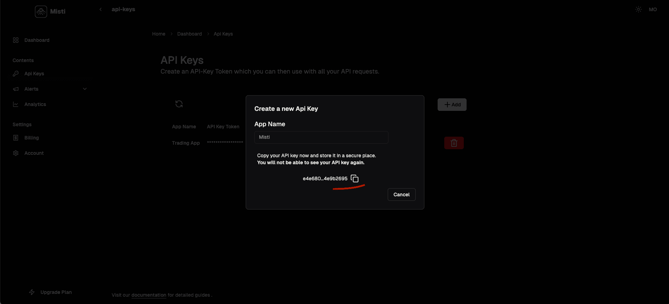Click the Cancel button in dialog
Image resolution: width=669 pixels, height=304 pixels.
tap(401, 195)
